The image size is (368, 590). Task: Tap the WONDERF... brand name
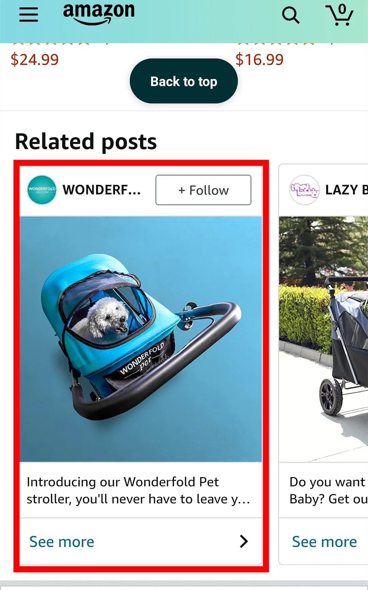point(102,190)
